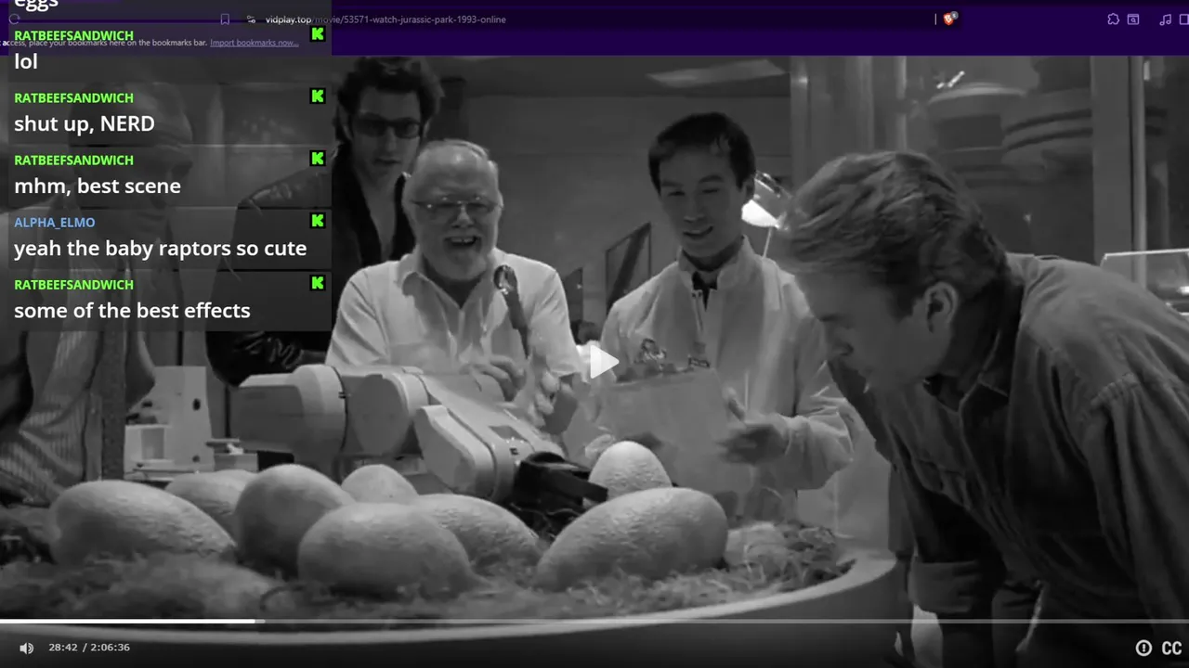
Task: Click chat message 'yeah the baby raptors so cute'
Action: tap(160, 249)
